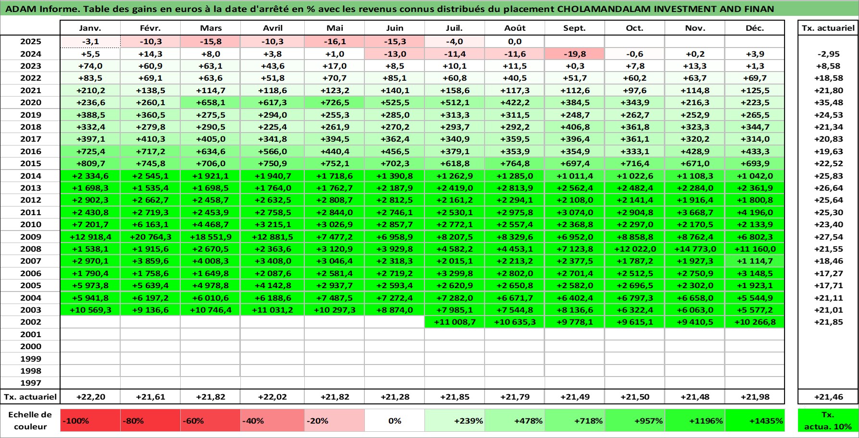The width and height of the screenshot is (859, 438).
Task: Select the Janv. column header
Action: (x=90, y=28)
